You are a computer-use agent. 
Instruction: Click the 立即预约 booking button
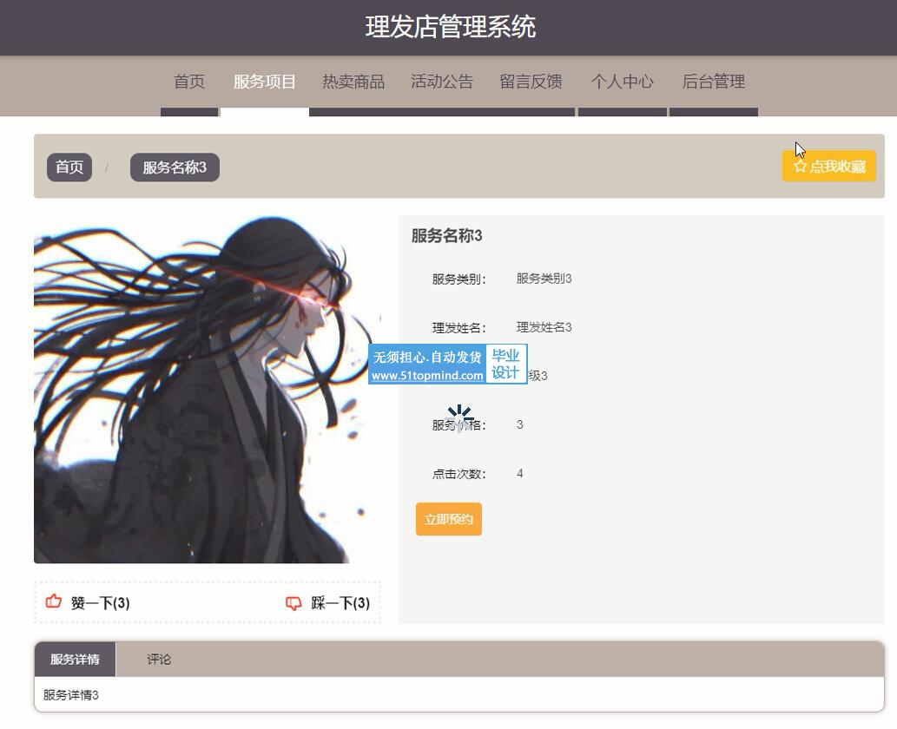(x=448, y=519)
